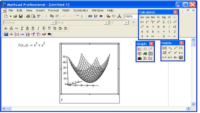Open the Format menu
The height and width of the screenshot is (113, 200).
click(53, 10)
